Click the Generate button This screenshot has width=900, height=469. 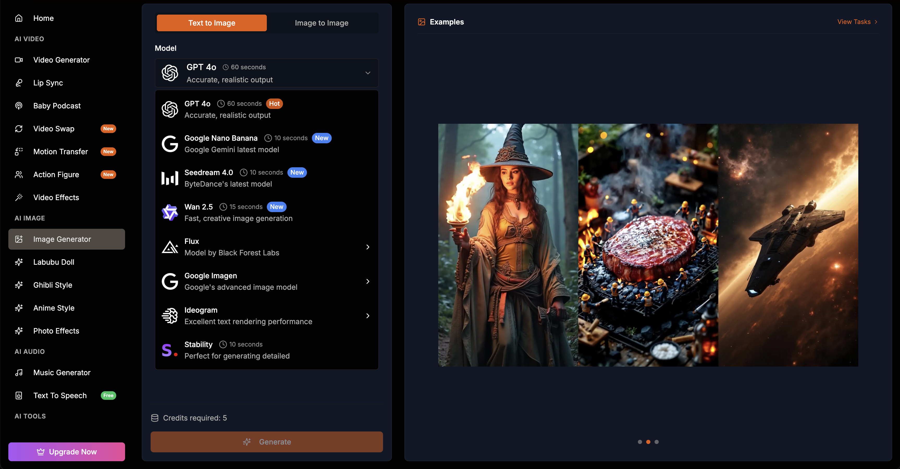pos(267,442)
